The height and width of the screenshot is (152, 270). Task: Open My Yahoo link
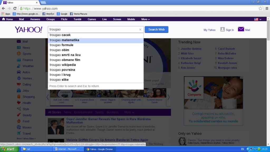tap(209, 30)
